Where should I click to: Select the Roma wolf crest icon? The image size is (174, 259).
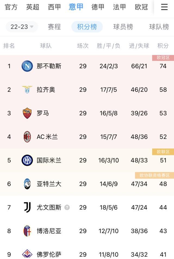27,113
